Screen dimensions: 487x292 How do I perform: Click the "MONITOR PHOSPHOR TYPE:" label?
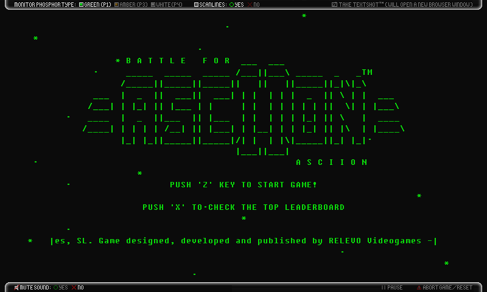coord(45,5)
